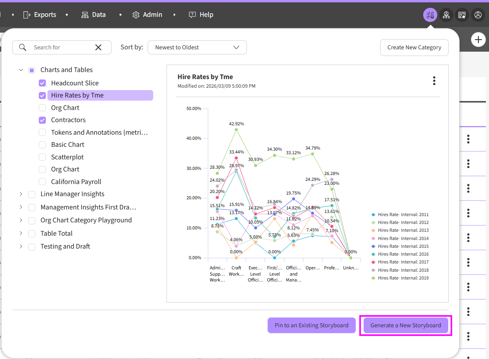The height and width of the screenshot is (359, 489).
Task: Click Pin to an Existing Storyboard
Action: pos(311,325)
